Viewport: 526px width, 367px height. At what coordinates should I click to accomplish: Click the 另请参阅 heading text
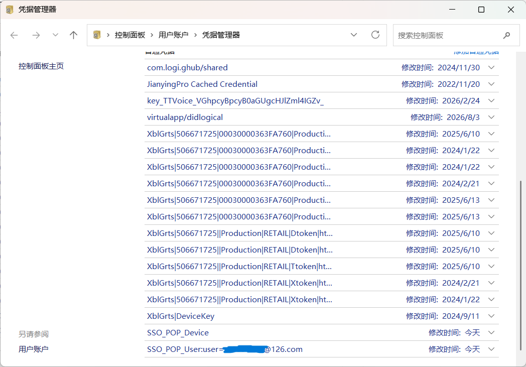34,334
